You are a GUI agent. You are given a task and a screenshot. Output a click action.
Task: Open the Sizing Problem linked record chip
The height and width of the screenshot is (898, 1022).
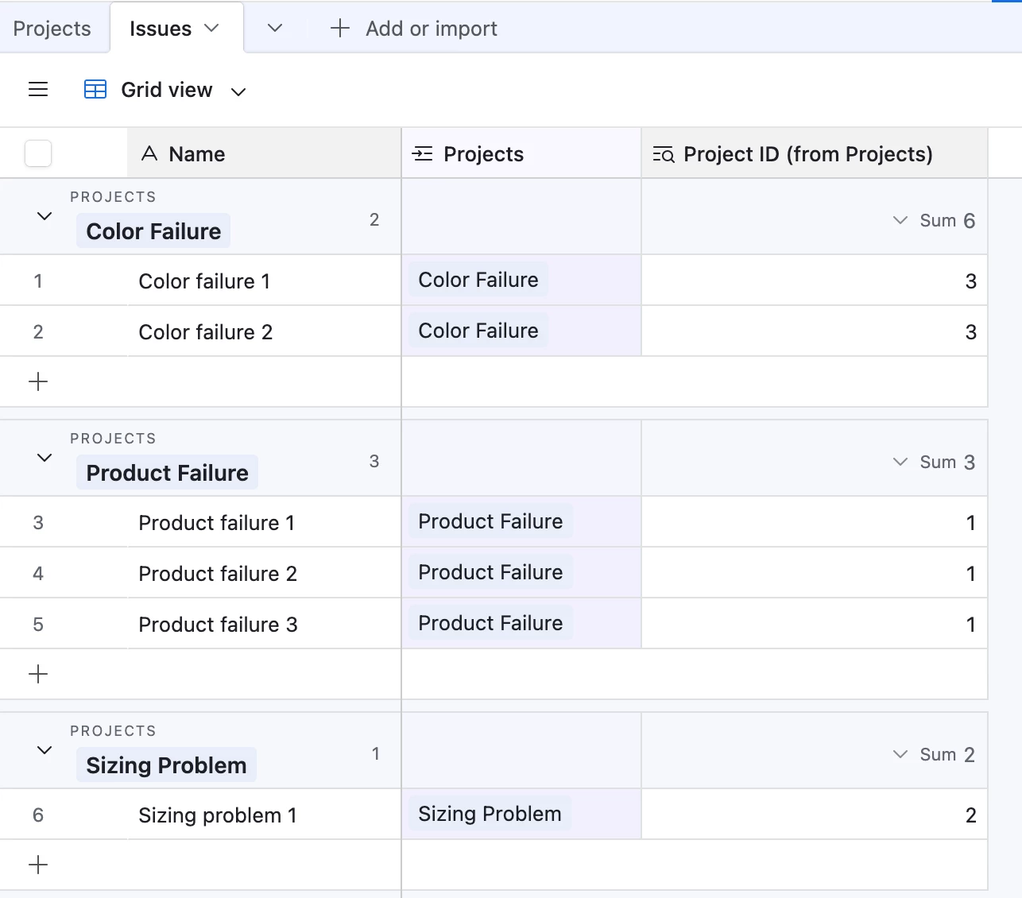click(x=490, y=814)
